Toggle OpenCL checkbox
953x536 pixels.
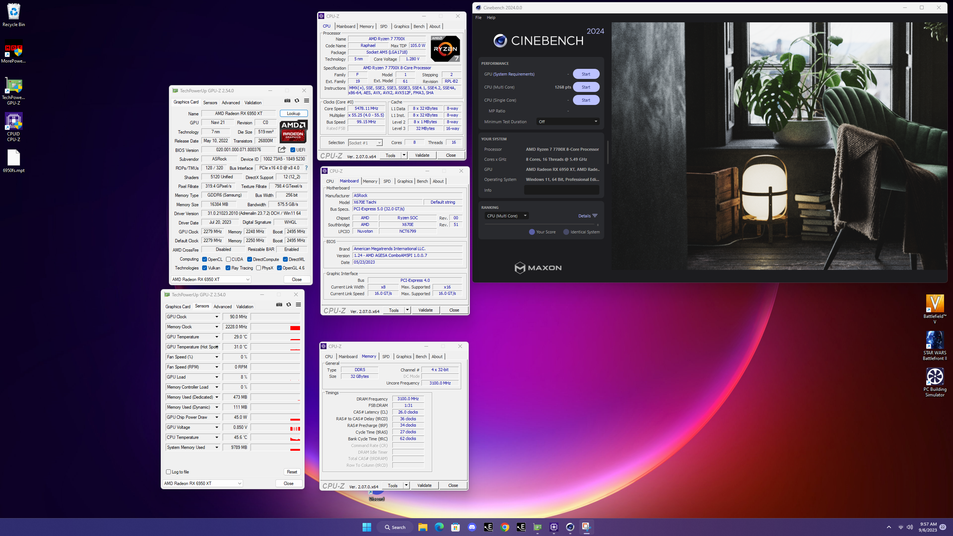point(204,259)
